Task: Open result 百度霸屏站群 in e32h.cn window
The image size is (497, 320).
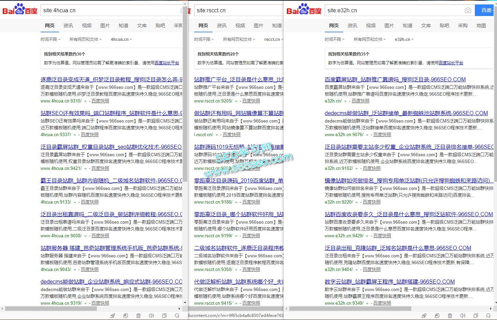Action: point(395,79)
